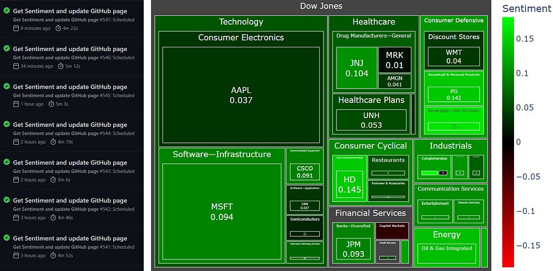This screenshot has height=271, width=553.
Task: Click the green success check icon for run #542
Action: pyautogui.click(x=6, y=200)
